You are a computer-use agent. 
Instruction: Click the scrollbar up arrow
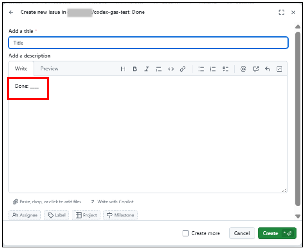298,27
